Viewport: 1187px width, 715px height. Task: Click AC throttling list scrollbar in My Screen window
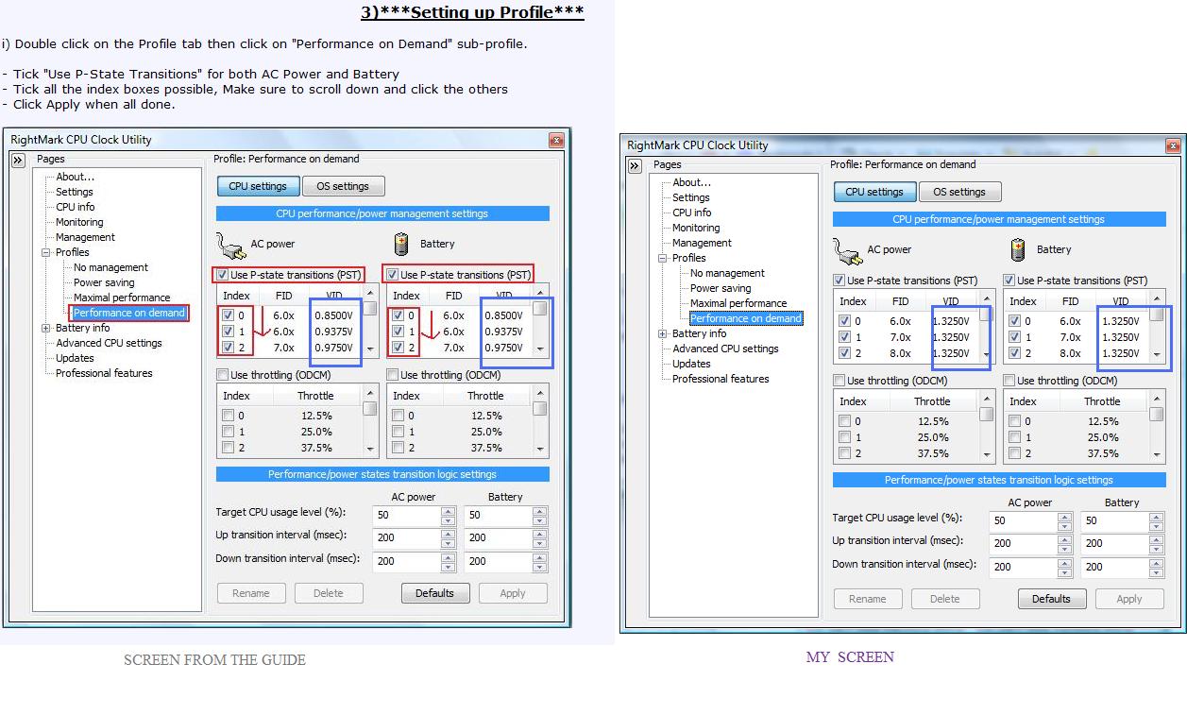tap(987, 429)
